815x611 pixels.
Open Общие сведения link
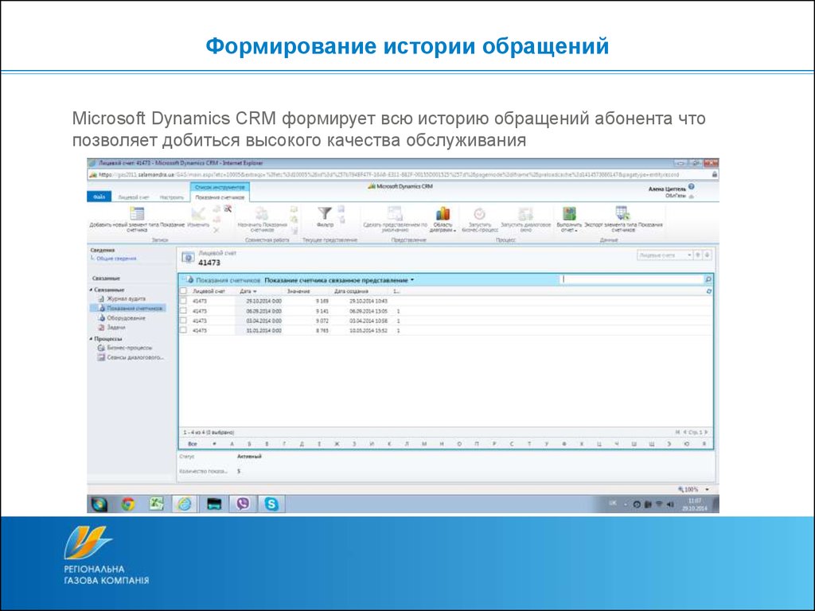[x=116, y=259]
